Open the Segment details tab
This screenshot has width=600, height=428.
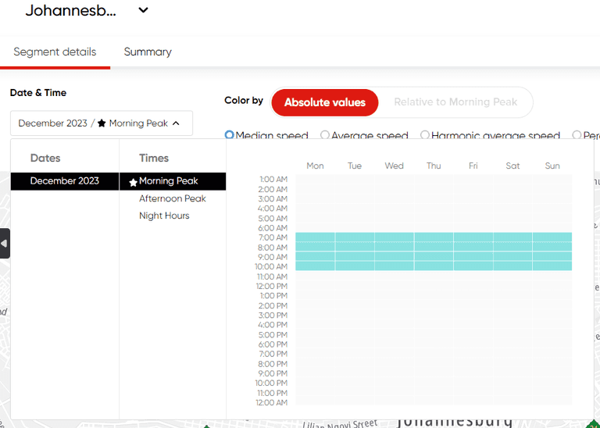[x=55, y=52]
